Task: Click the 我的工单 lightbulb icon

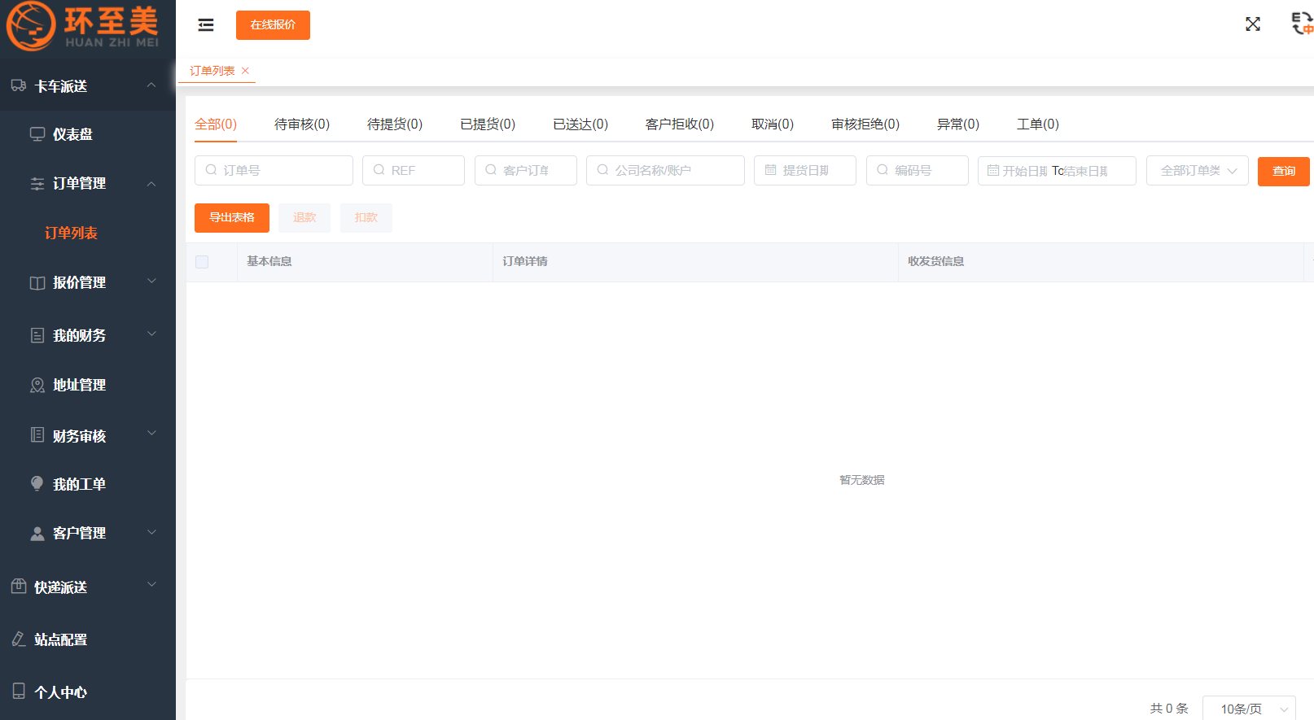Action: tap(37, 484)
